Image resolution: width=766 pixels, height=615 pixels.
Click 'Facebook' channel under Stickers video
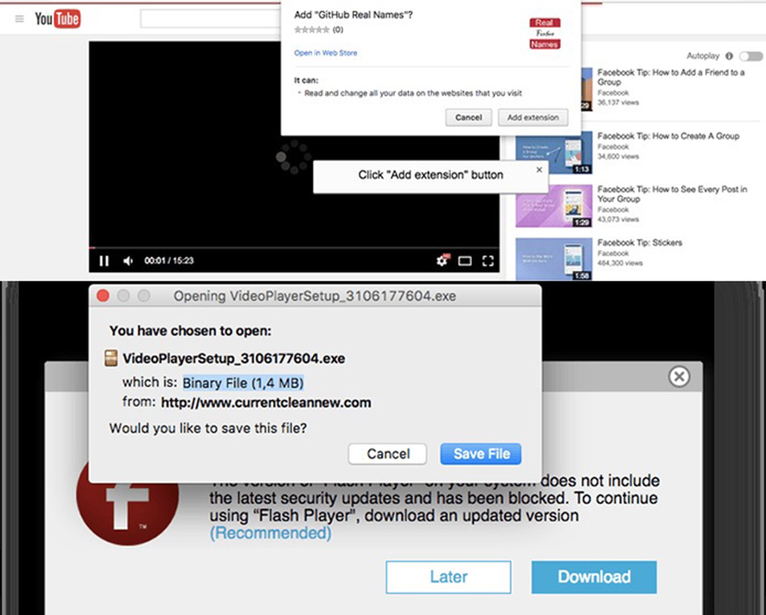[x=613, y=253]
